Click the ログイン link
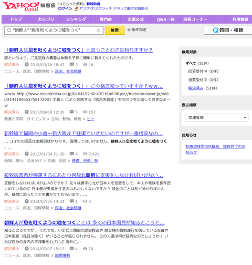The image size is (252, 265). [65, 8]
